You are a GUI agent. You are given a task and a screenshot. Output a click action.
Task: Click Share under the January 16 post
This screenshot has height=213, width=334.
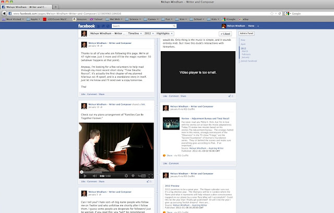(101, 94)
